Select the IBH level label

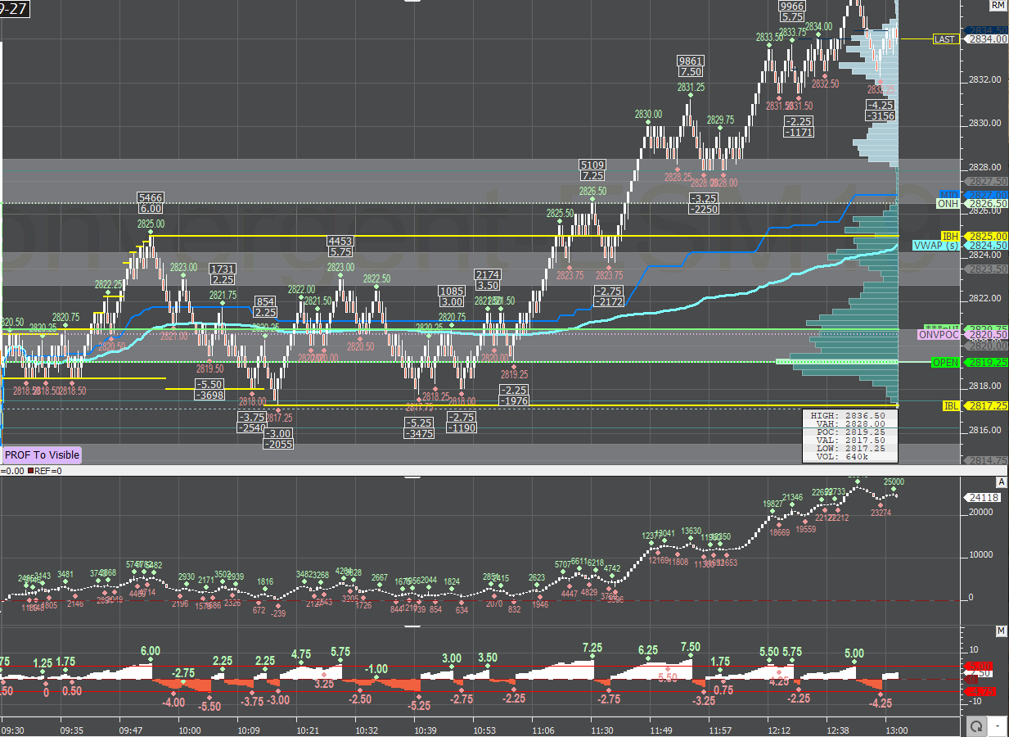[951, 236]
